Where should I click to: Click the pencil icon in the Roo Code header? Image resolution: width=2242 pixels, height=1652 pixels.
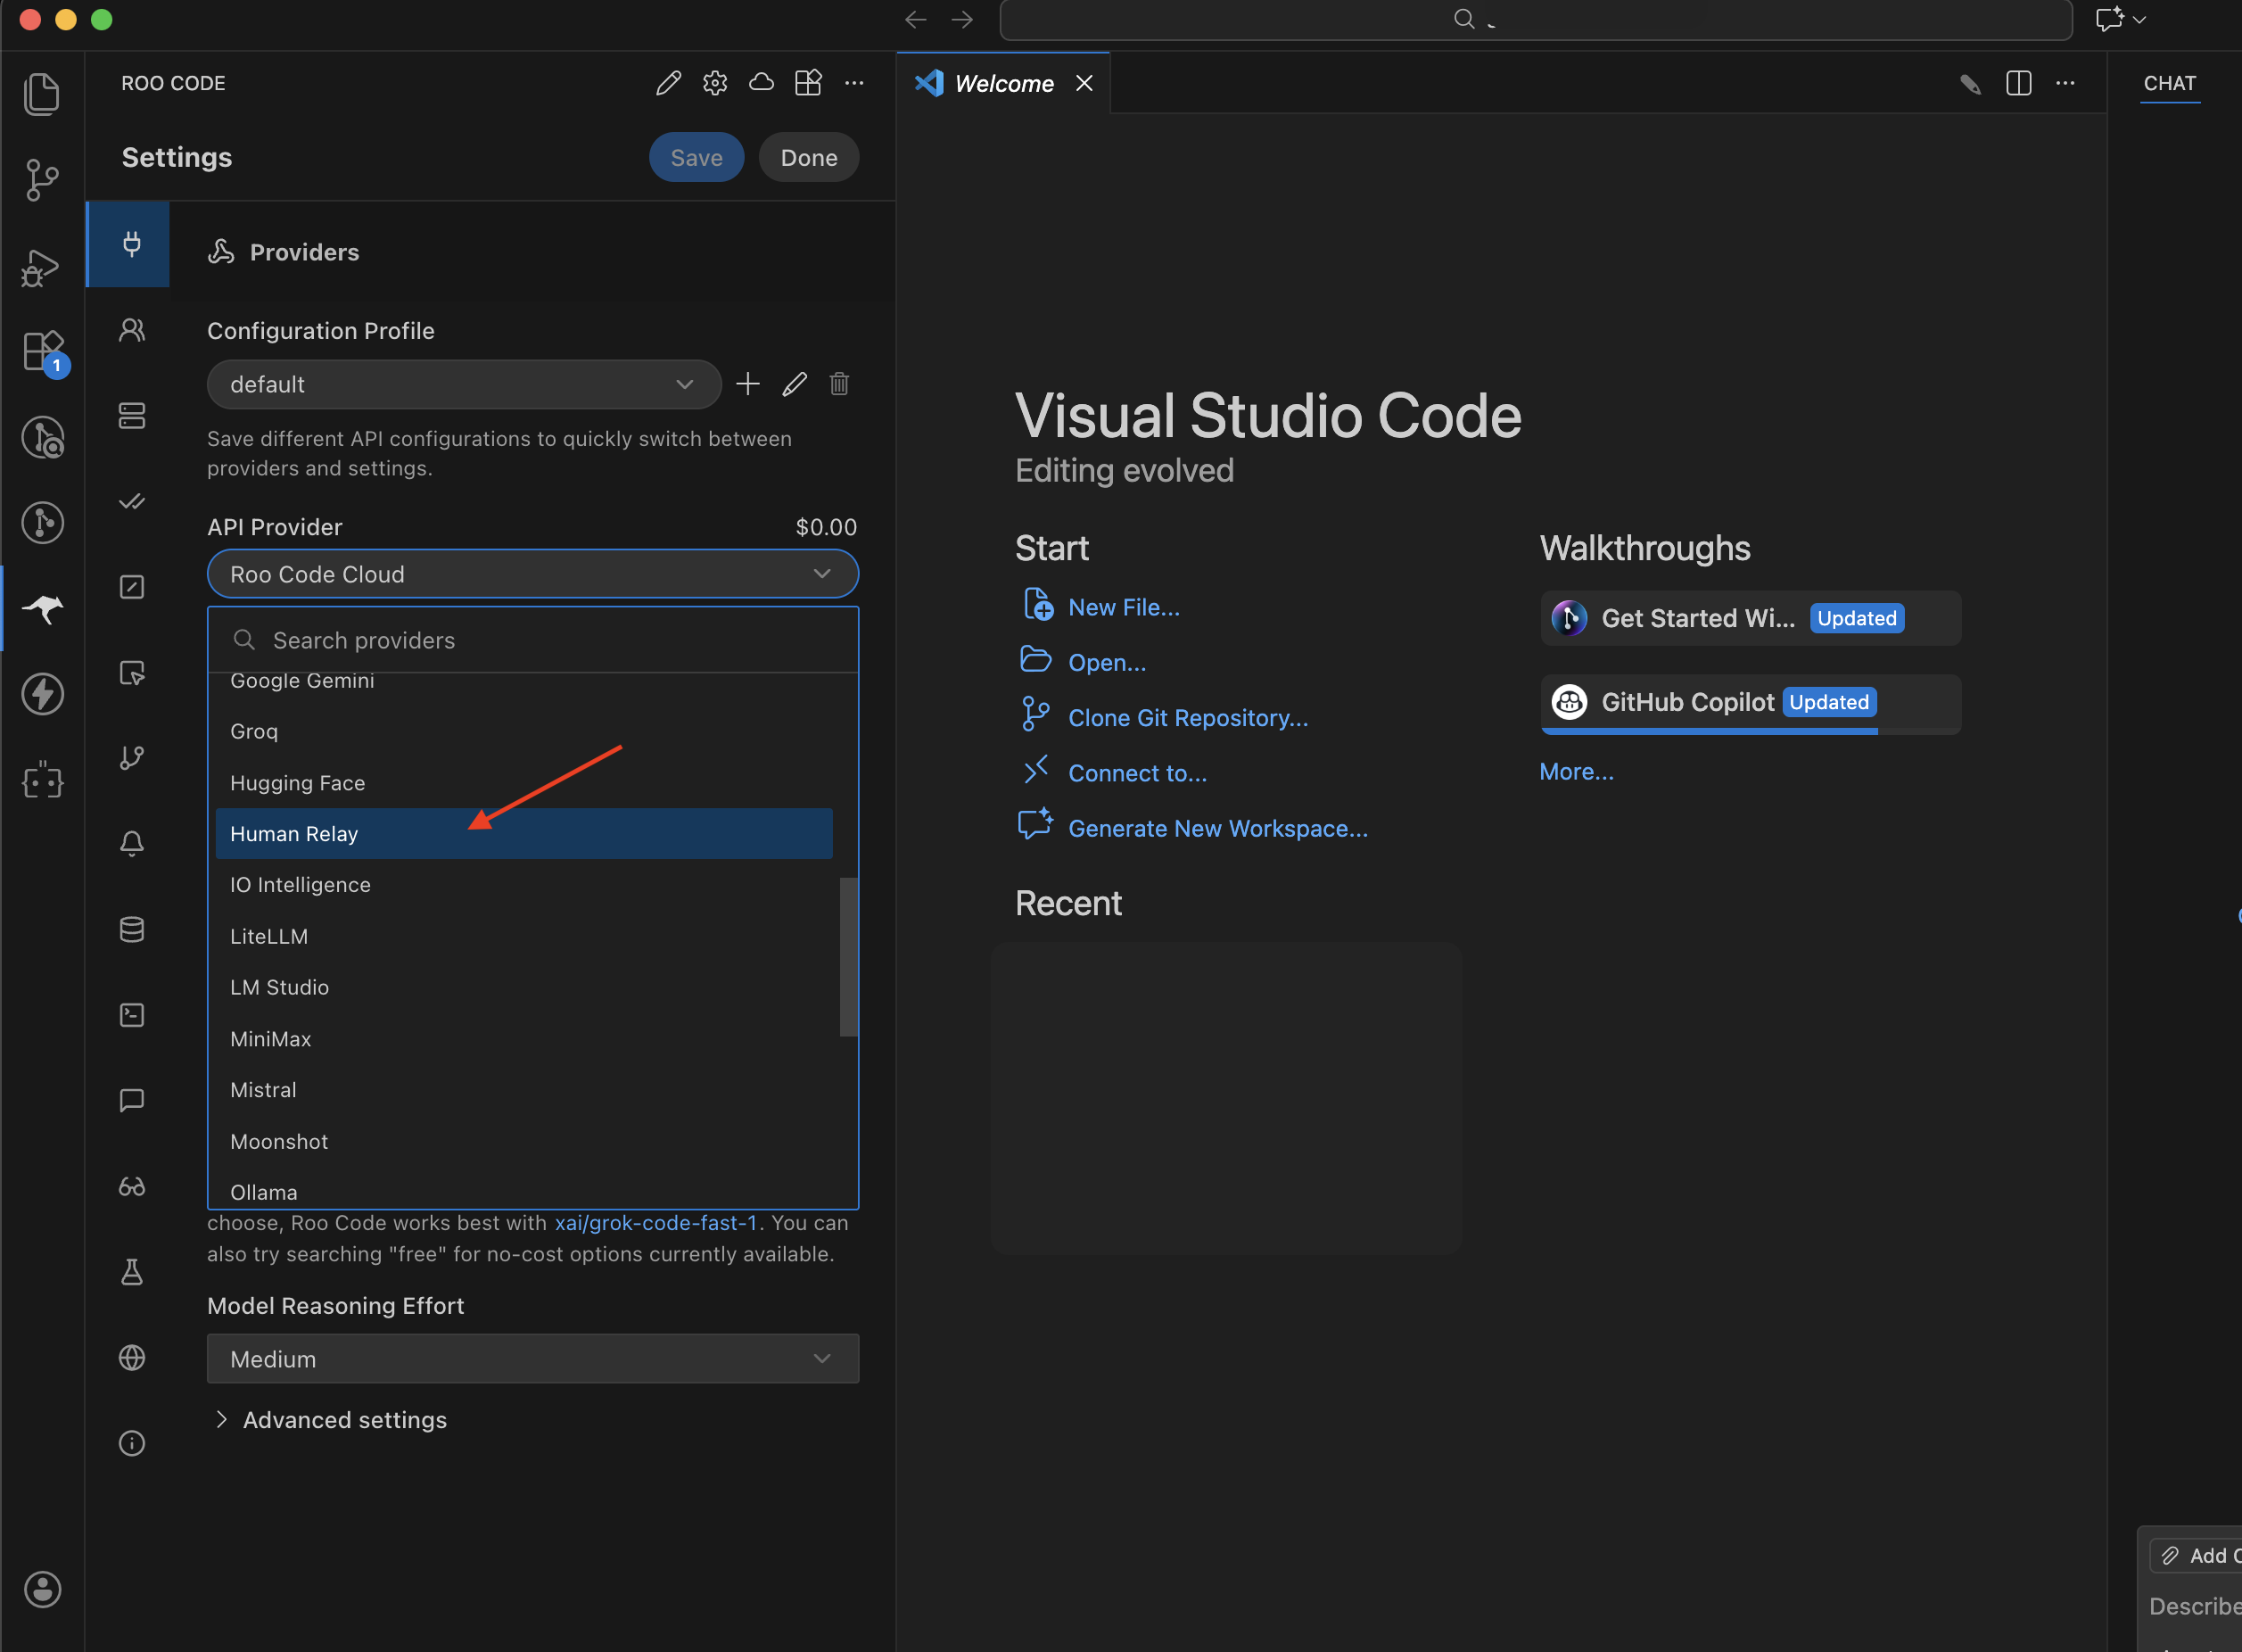669,83
